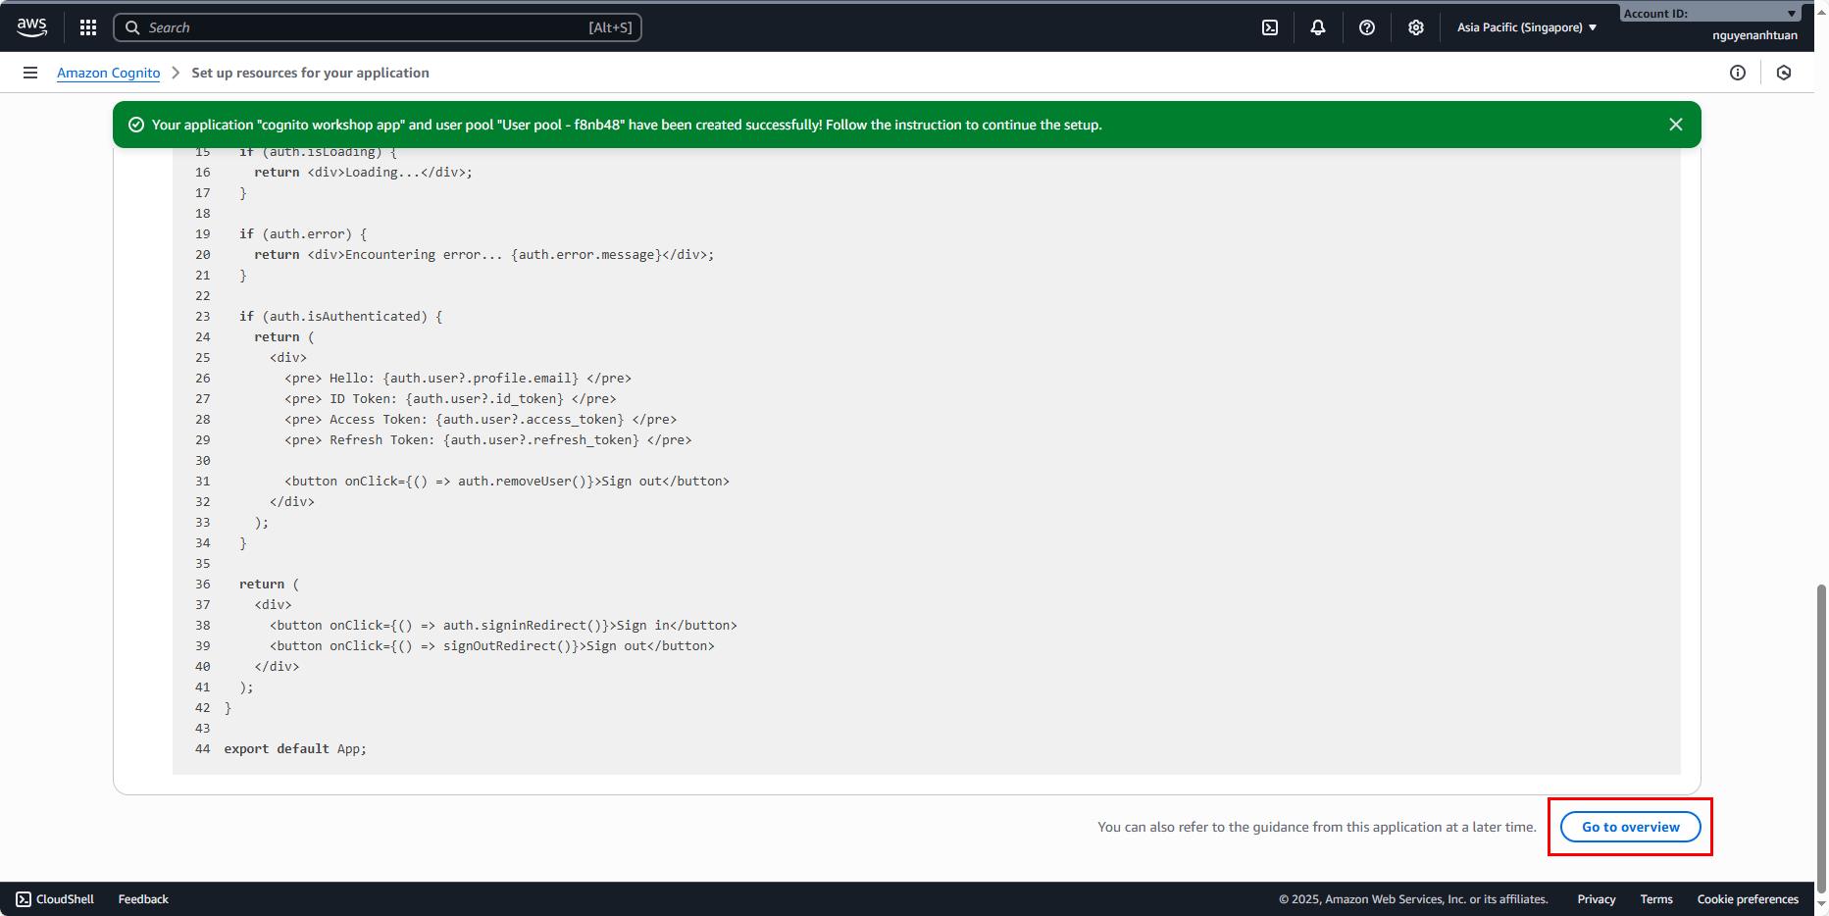Click the hexagon tutorials panel icon
1829x916 pixels.
click(x=1784, y=73)
